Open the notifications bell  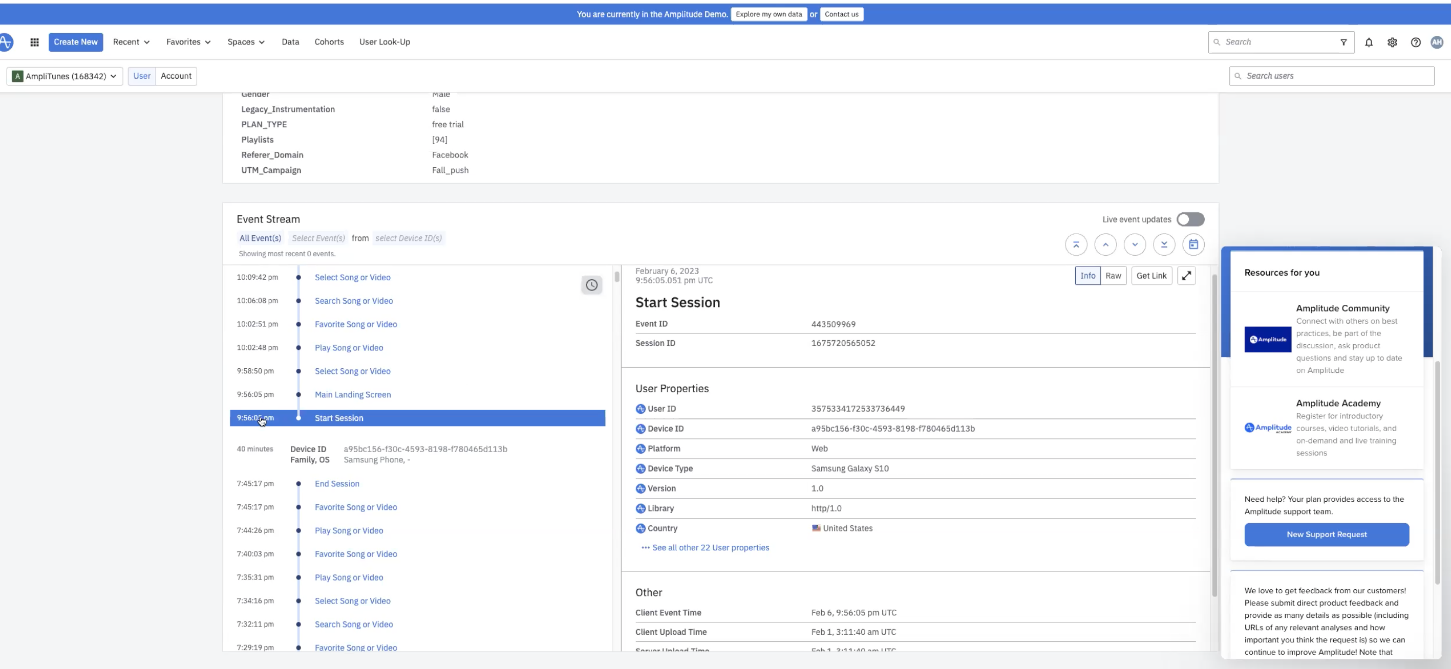pos(1369,42)
